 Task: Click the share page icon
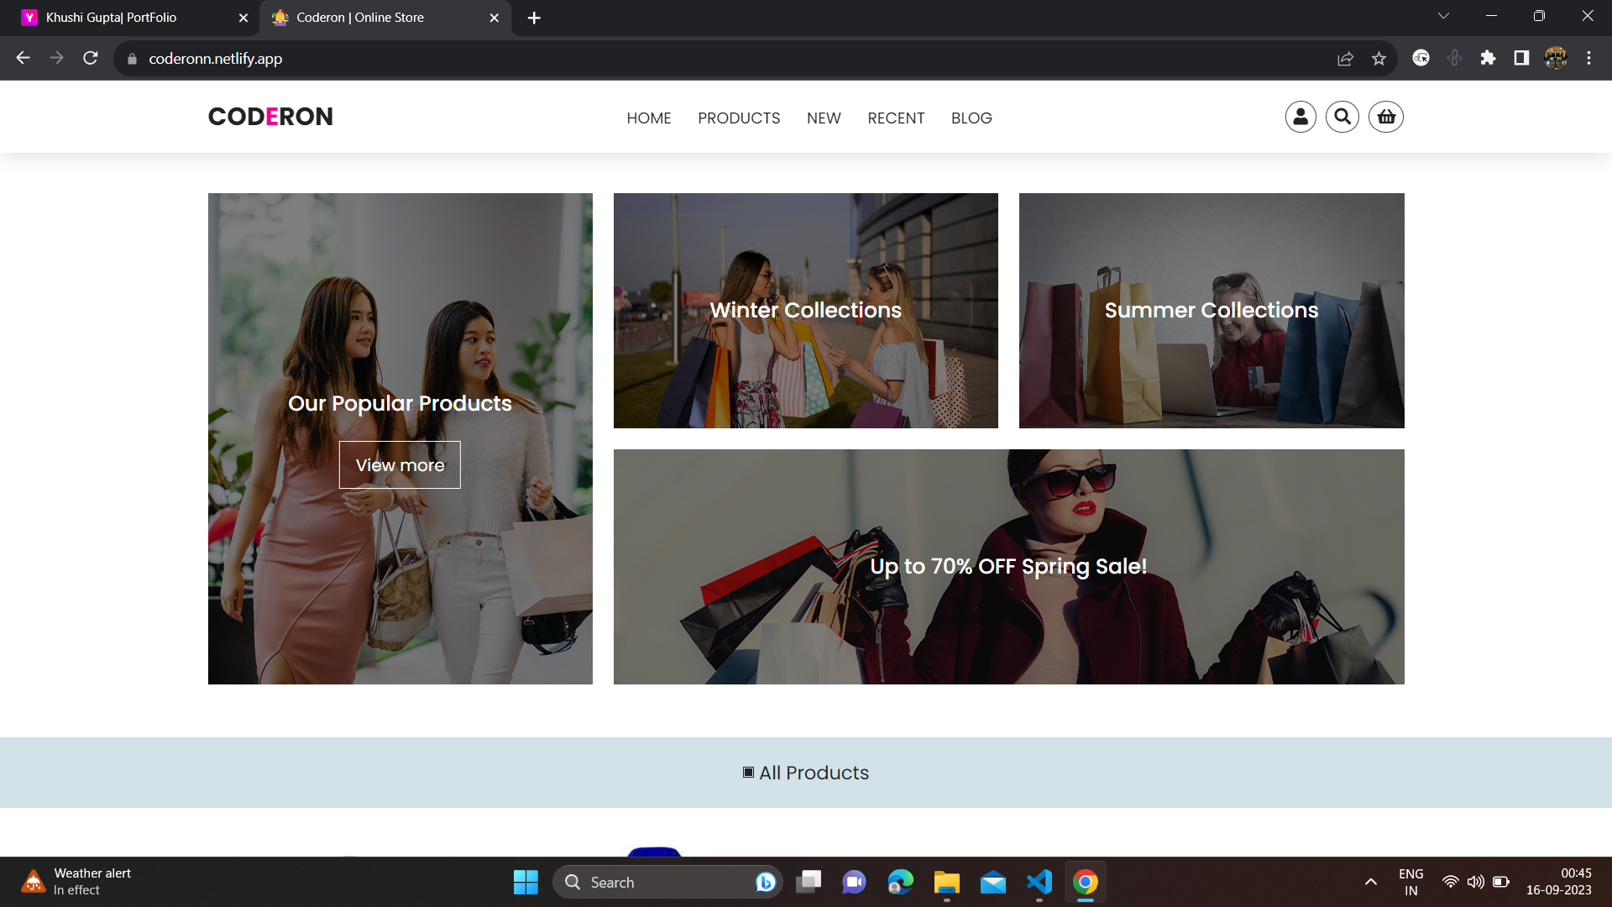tap(1345, 58)
